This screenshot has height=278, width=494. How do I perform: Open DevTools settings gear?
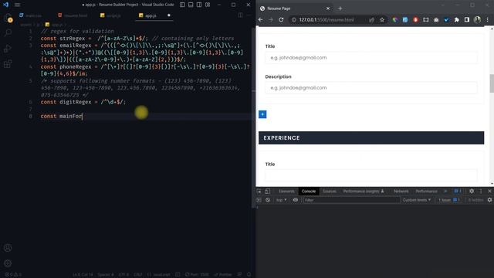pos(472,192)
